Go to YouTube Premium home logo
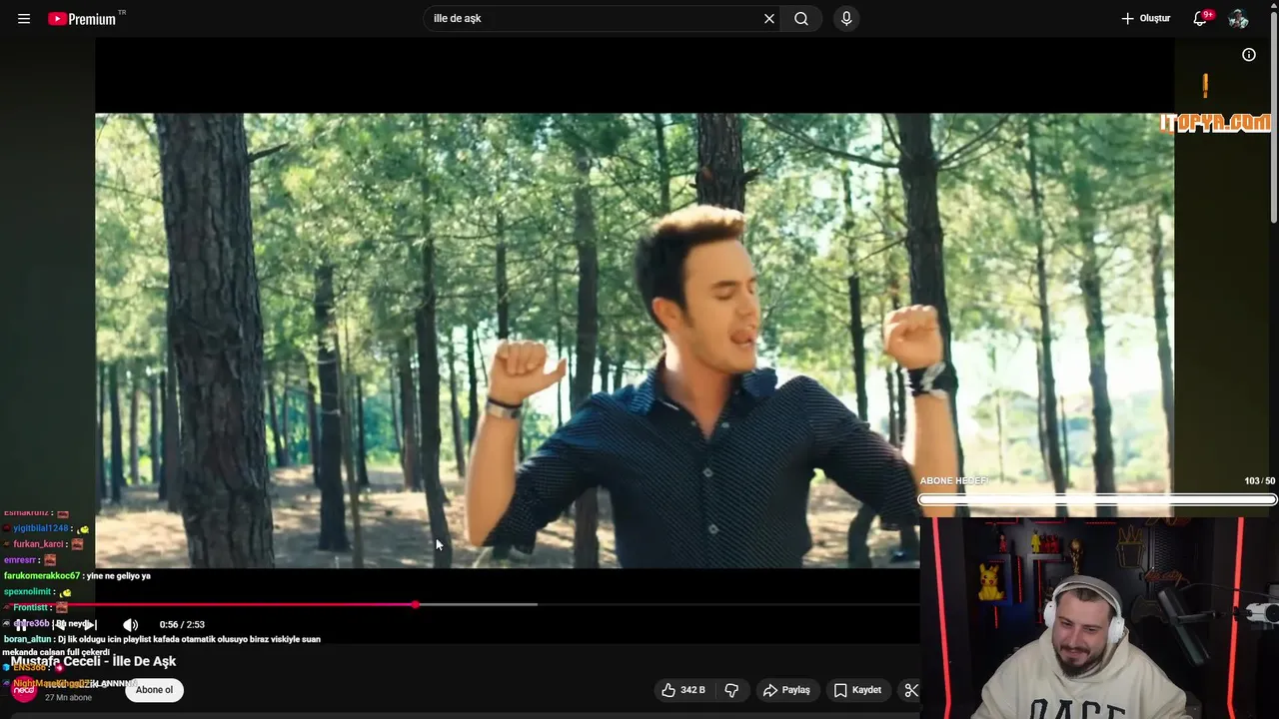 (x=82, y=19)
